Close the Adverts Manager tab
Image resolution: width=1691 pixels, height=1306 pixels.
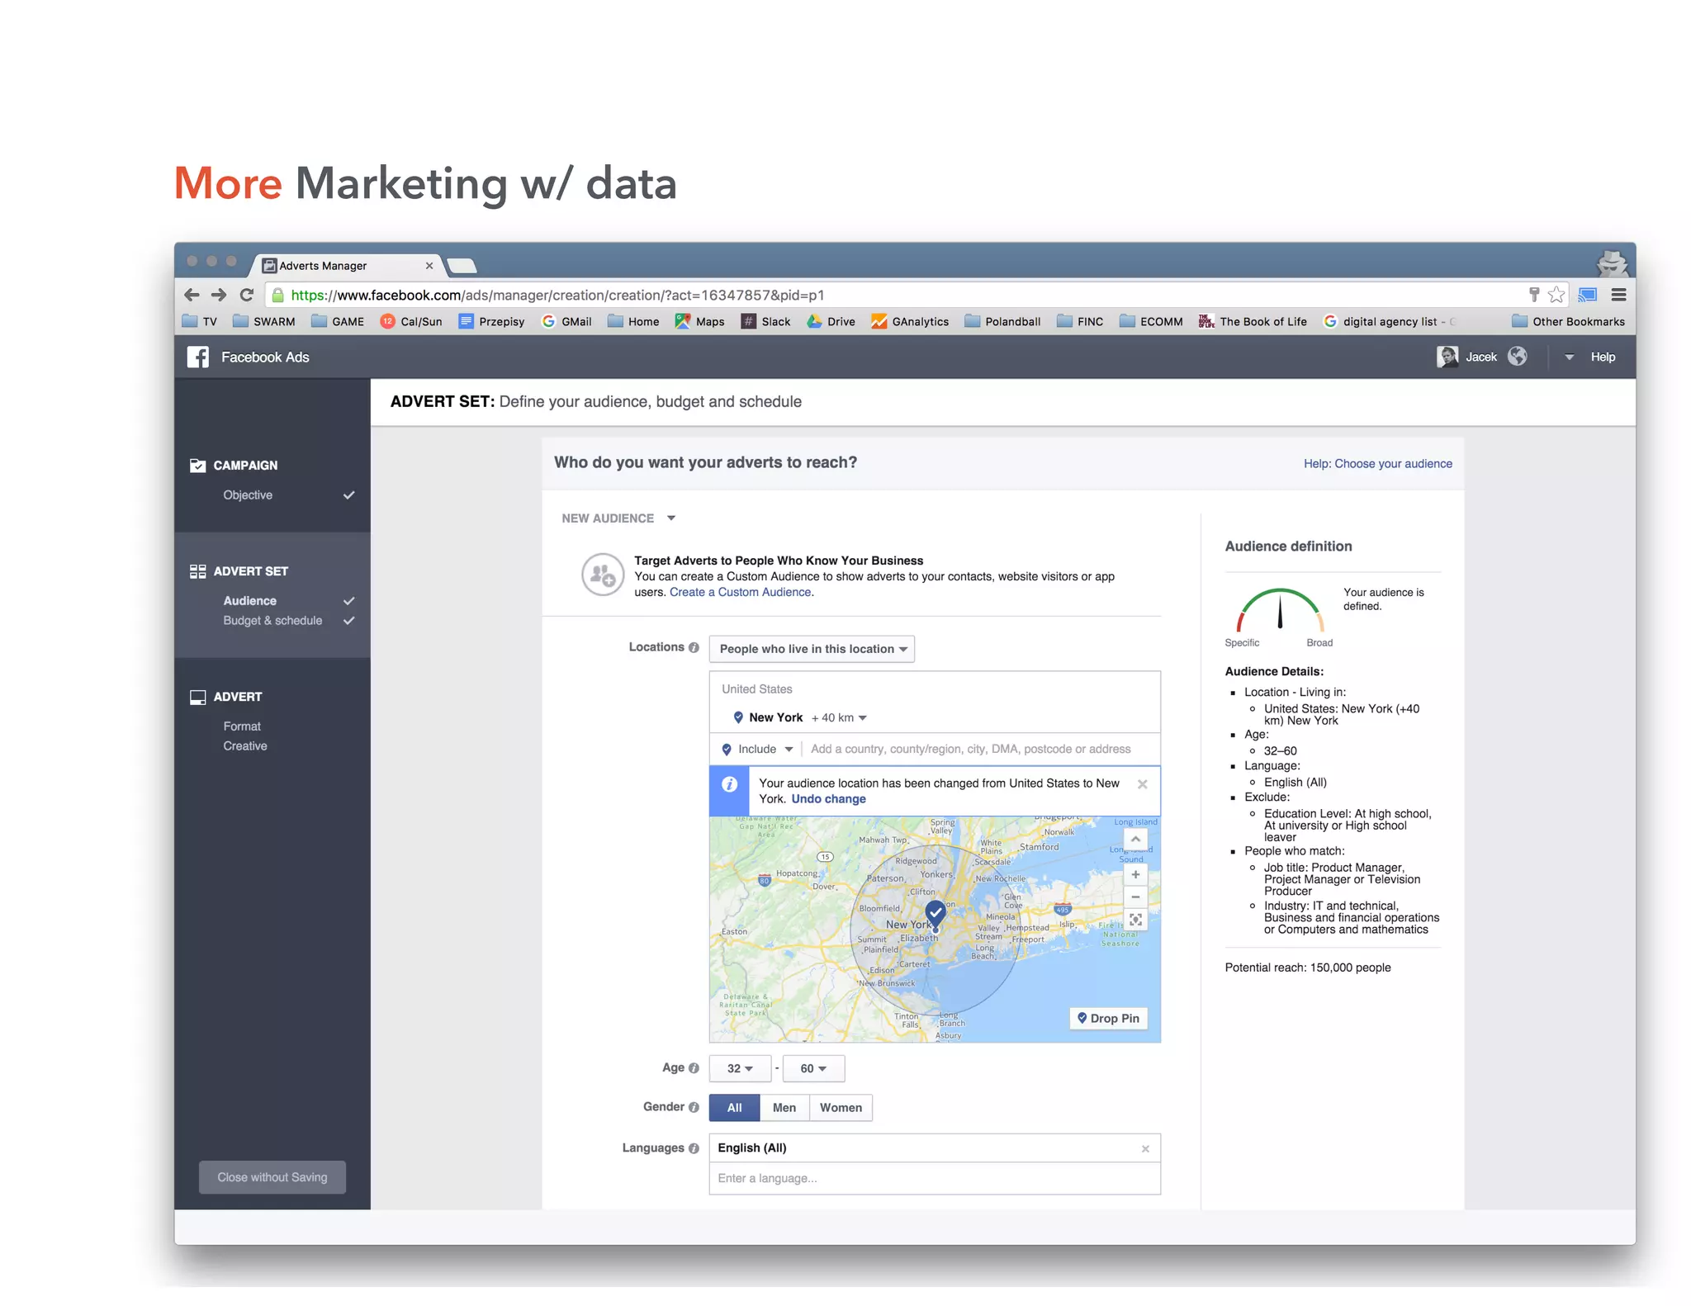(429, 266)
